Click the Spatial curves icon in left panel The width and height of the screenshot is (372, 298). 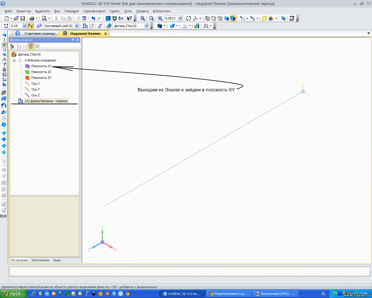pyautogui.click(x=4, y=40)
